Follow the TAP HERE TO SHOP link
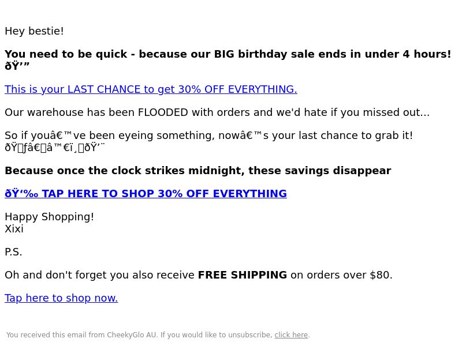462x346 pixels. pos(146,194)
